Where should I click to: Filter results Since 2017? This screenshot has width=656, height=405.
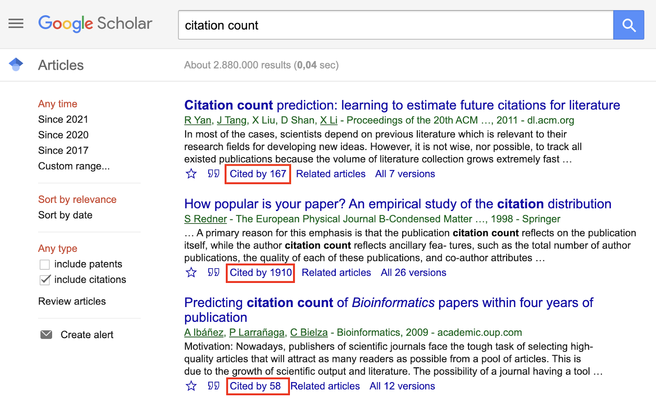63,150
